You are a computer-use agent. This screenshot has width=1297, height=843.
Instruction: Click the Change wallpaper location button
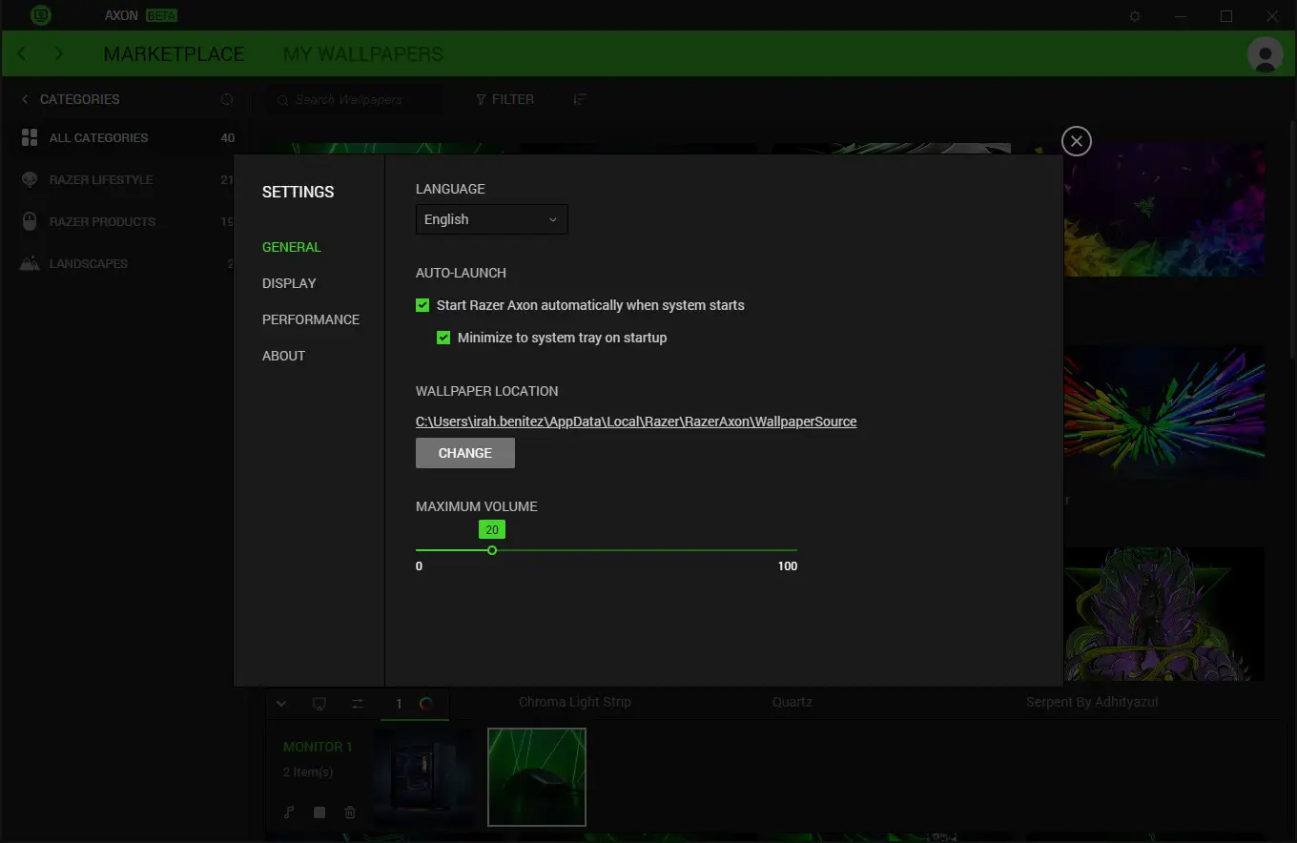465,453
